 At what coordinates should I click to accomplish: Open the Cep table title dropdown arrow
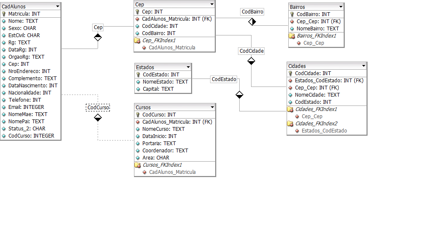click(211, 4)
